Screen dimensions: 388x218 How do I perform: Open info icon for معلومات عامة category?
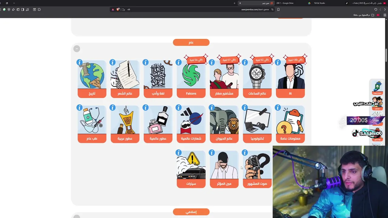(x=278, y=107)
